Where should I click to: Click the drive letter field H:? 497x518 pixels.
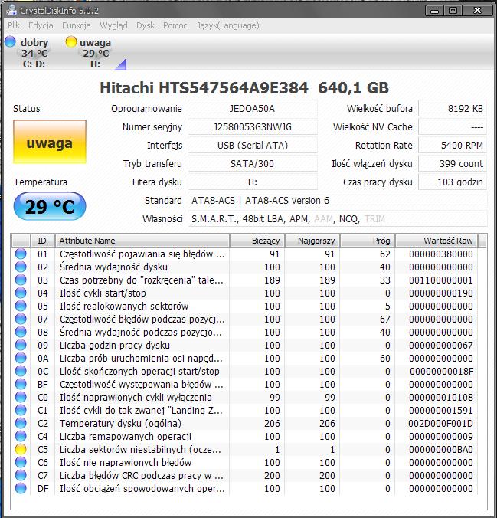click(x=252, y=182)
